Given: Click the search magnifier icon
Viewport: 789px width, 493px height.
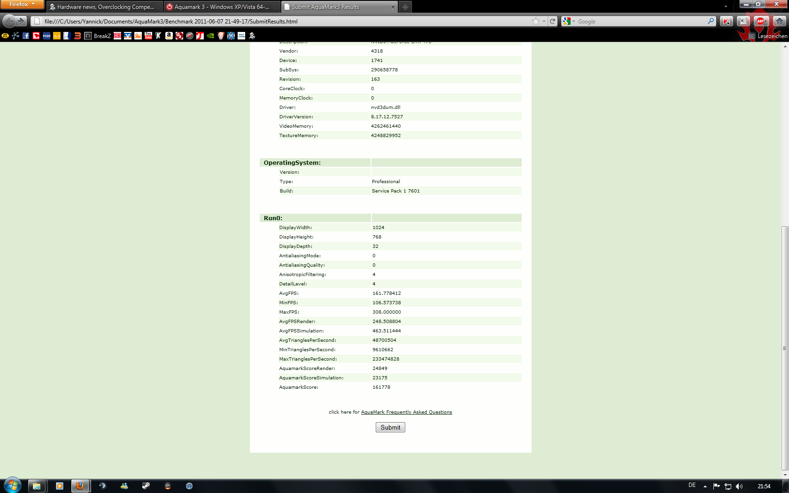Looking at the screenshot, I should click(711, 21).
